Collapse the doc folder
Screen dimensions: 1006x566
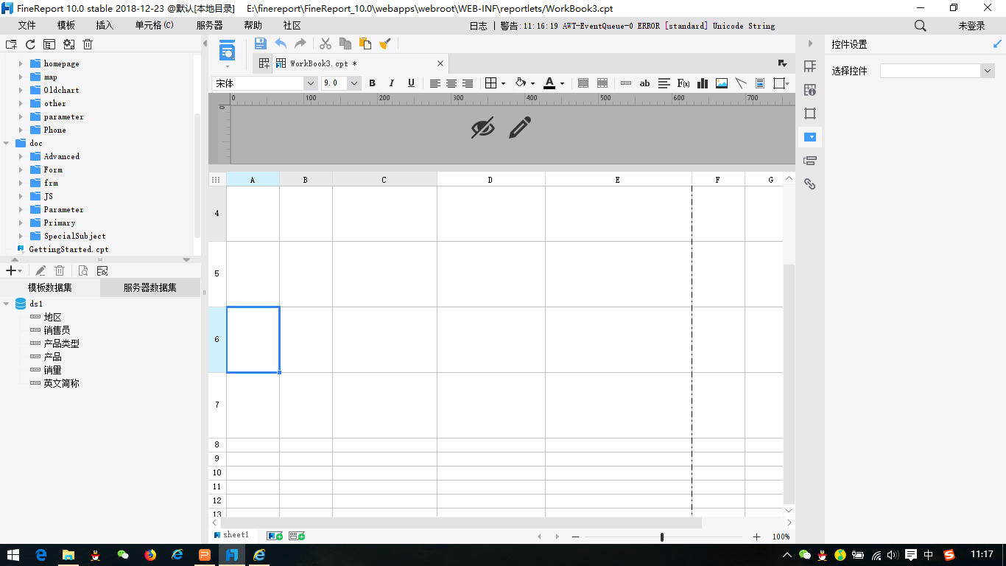[x=7, y=143]
